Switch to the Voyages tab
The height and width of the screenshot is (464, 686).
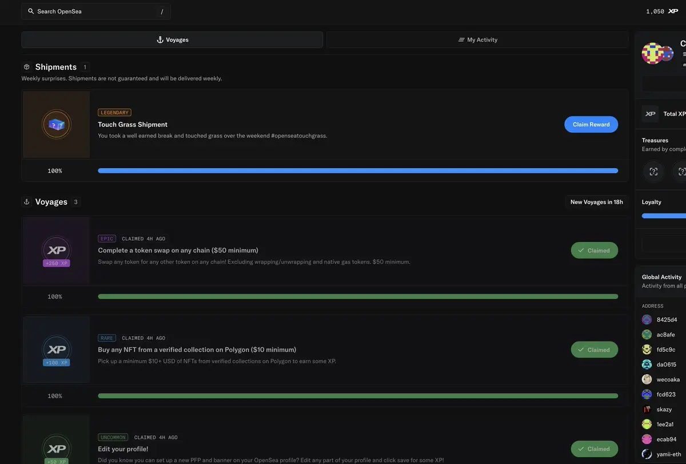point(172,39)
